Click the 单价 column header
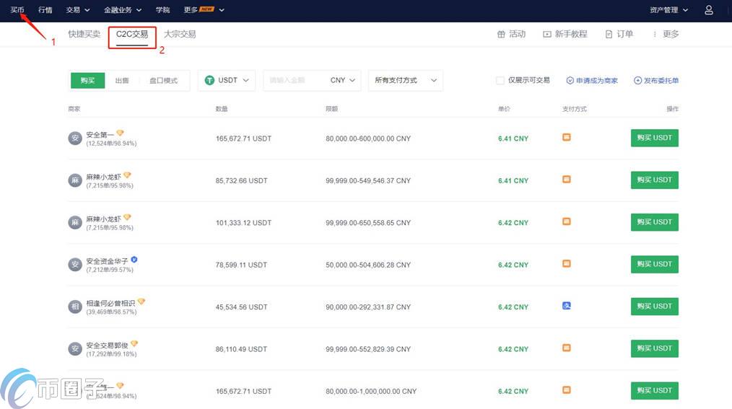The image size is (732, 409). click(x=504, y=109)
